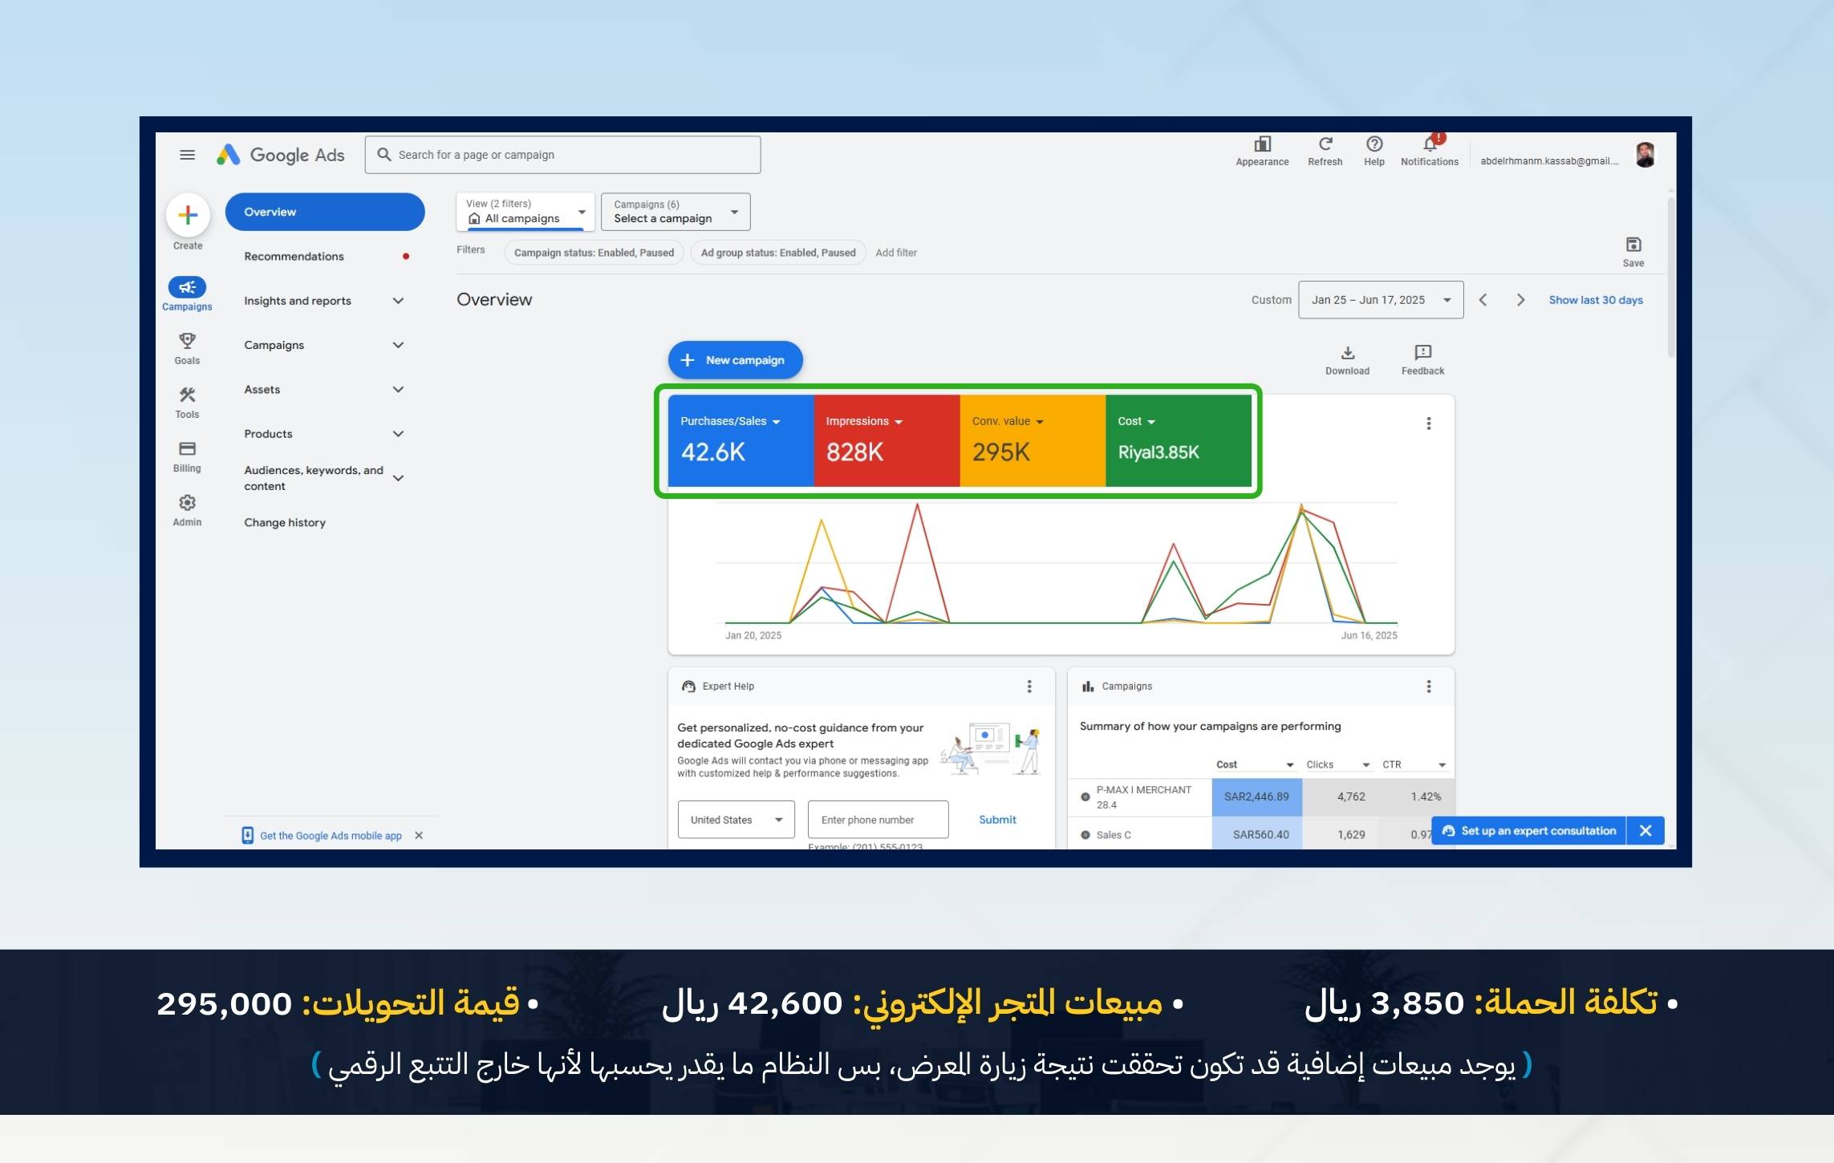Open the Billing card icon

[187, 448]
